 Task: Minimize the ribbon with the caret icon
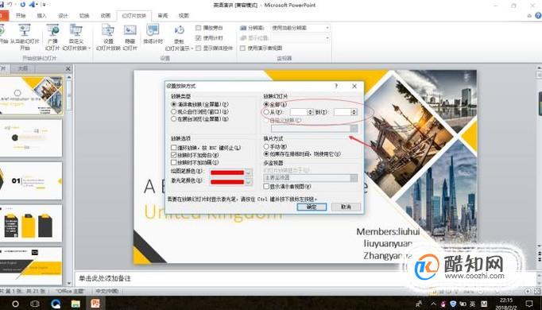529,16
